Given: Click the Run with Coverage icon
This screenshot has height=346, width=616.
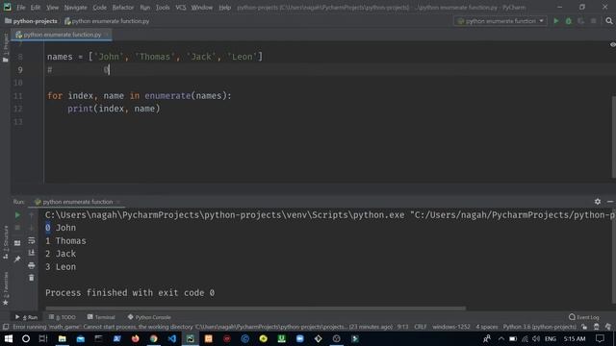Looking at the screenshot, I should [580, 21].
